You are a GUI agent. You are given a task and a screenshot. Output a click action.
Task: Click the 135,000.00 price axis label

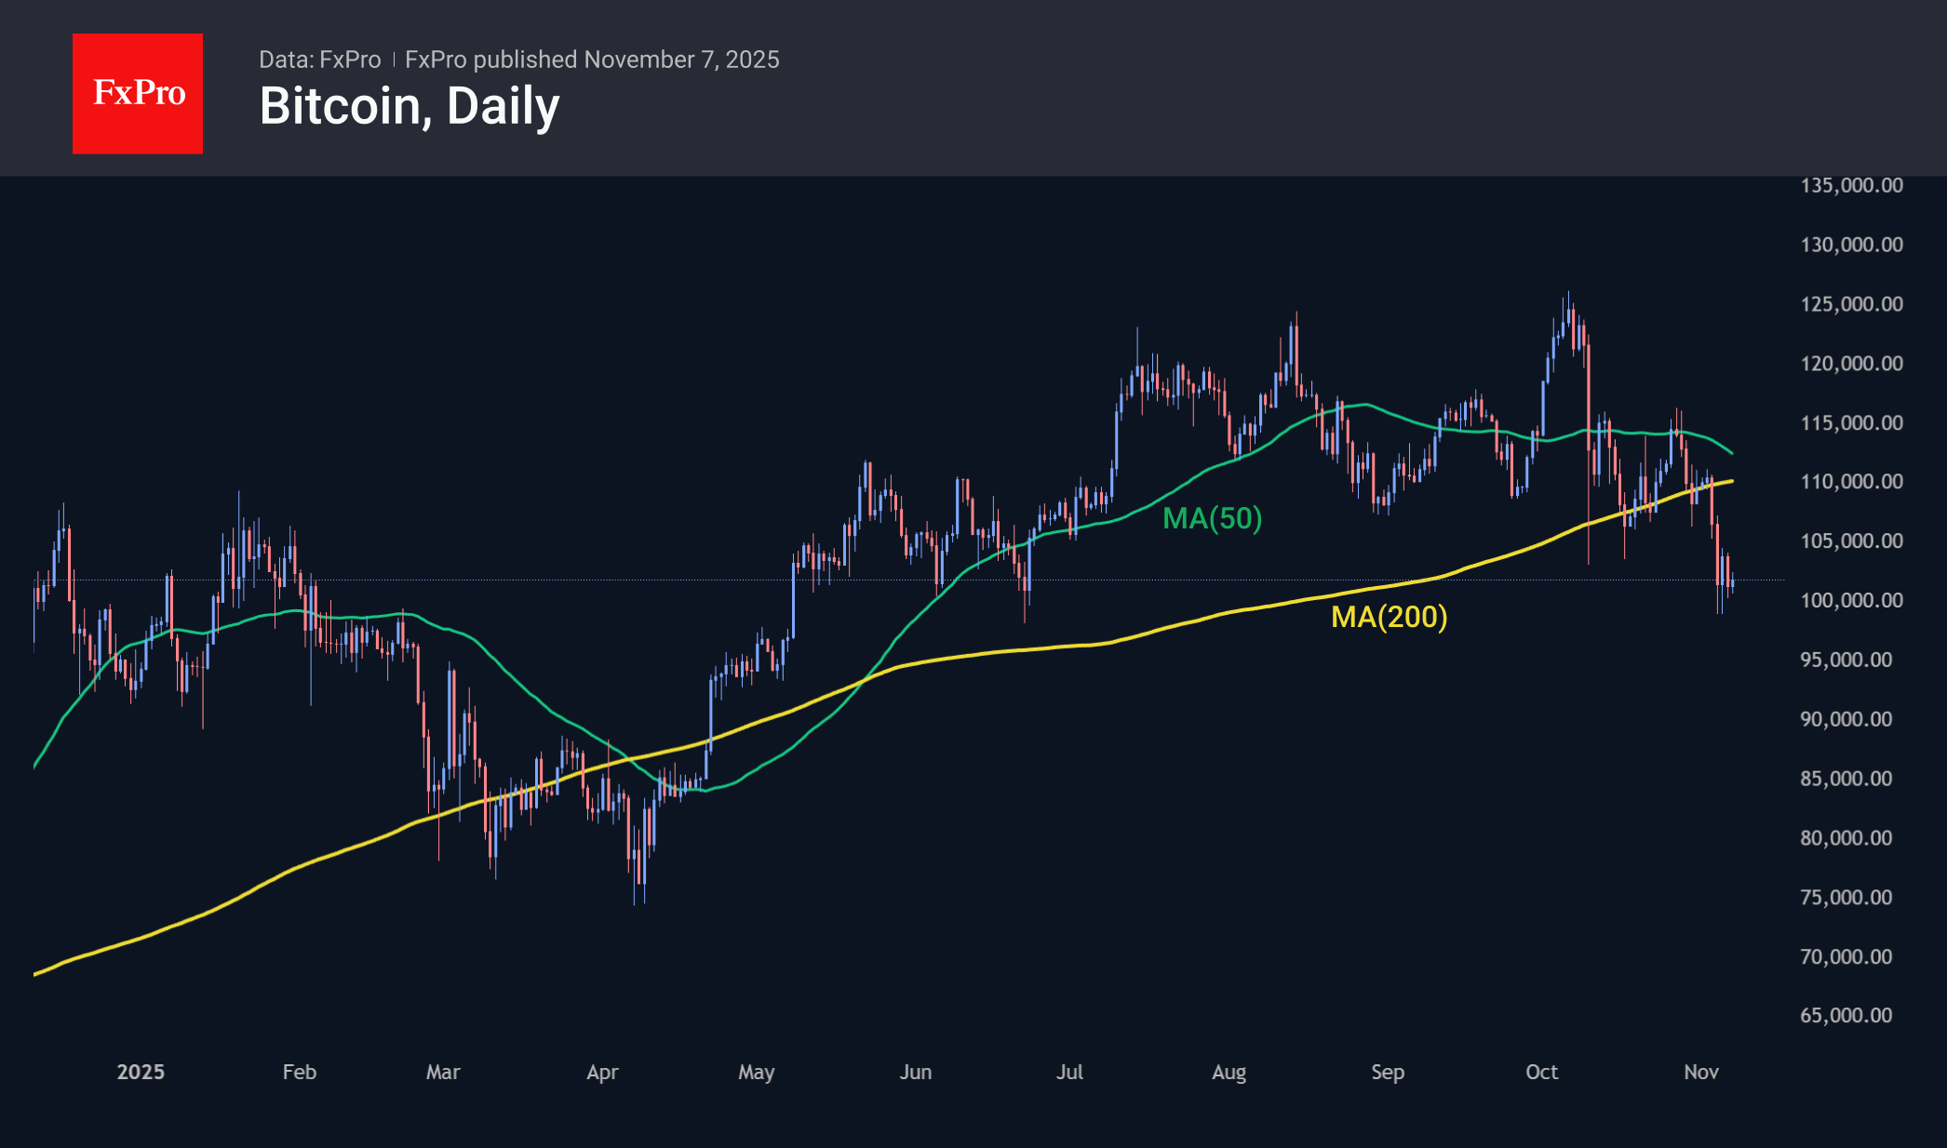point(1851,185)
